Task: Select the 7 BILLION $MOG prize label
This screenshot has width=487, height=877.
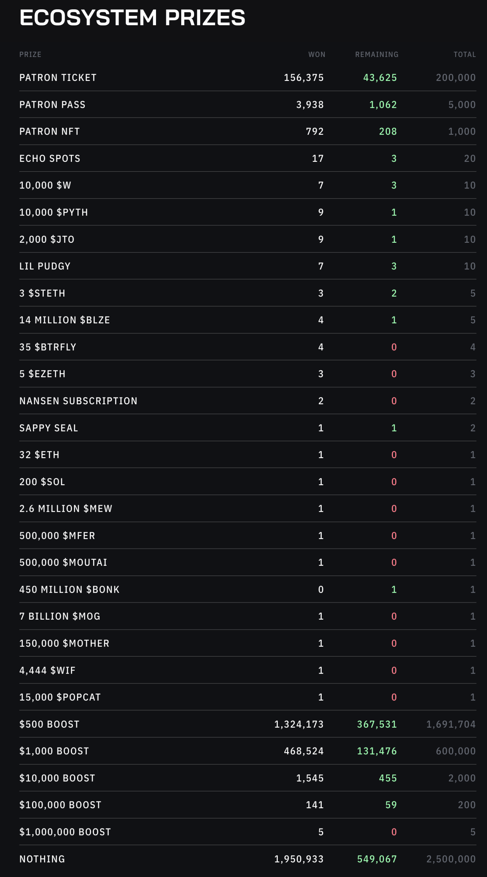Action: [x=60, y=616]
